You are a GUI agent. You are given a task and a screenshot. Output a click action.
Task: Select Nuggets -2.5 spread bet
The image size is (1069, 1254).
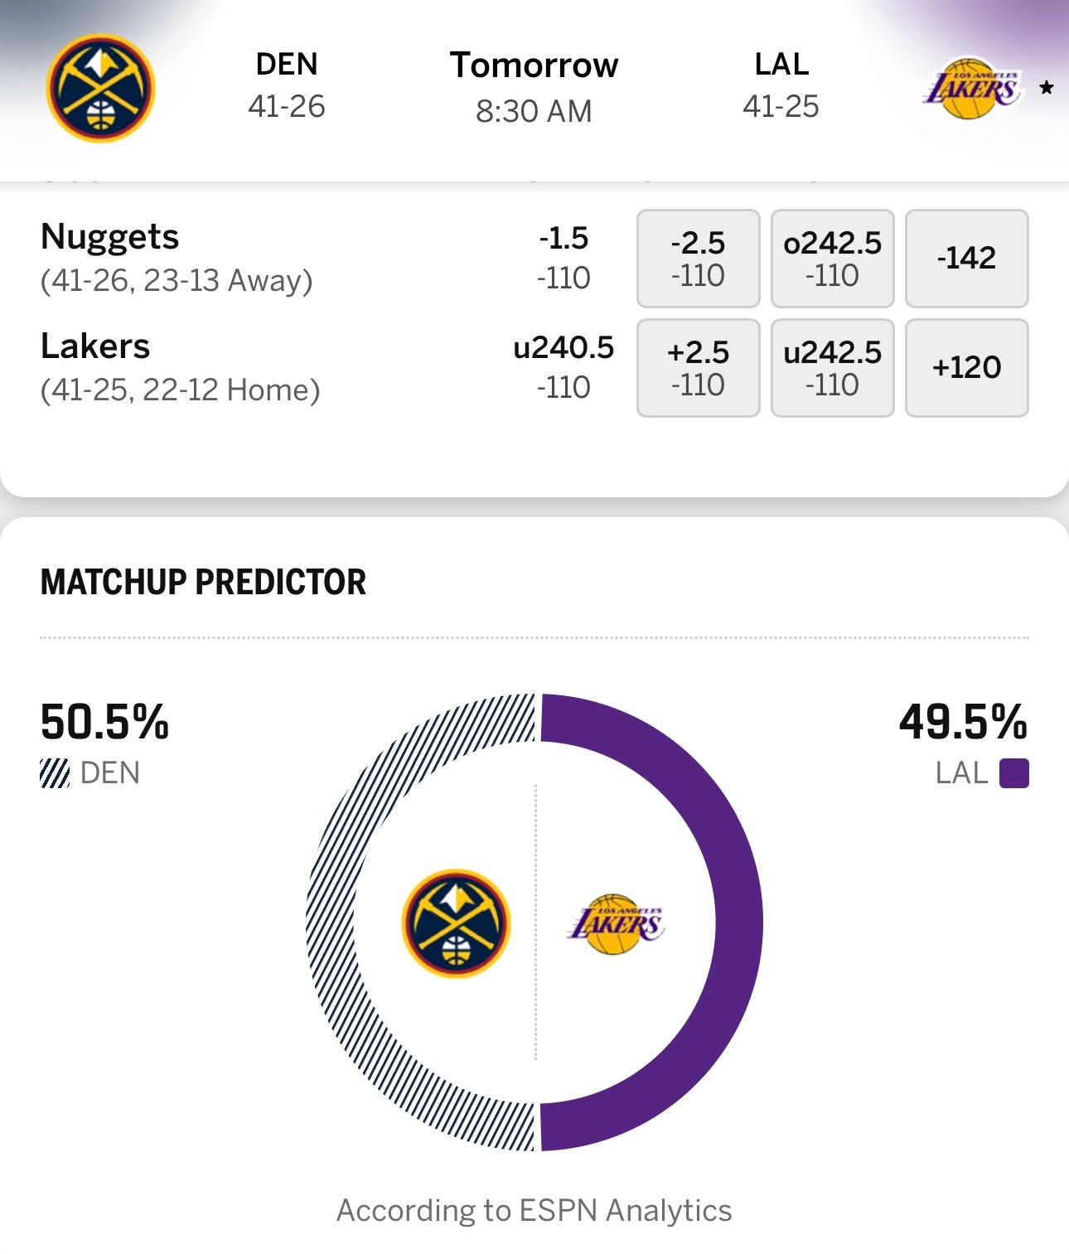pyautogui.click(x=698, y=258)
